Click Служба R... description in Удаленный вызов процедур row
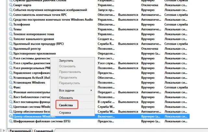 (x=106, y=44)
